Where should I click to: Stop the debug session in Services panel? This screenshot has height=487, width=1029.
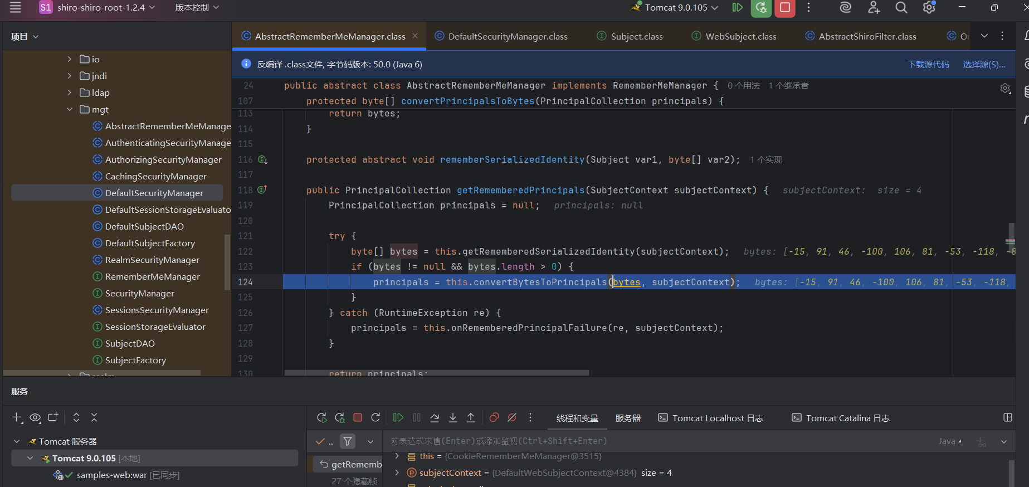coord(358,418)
